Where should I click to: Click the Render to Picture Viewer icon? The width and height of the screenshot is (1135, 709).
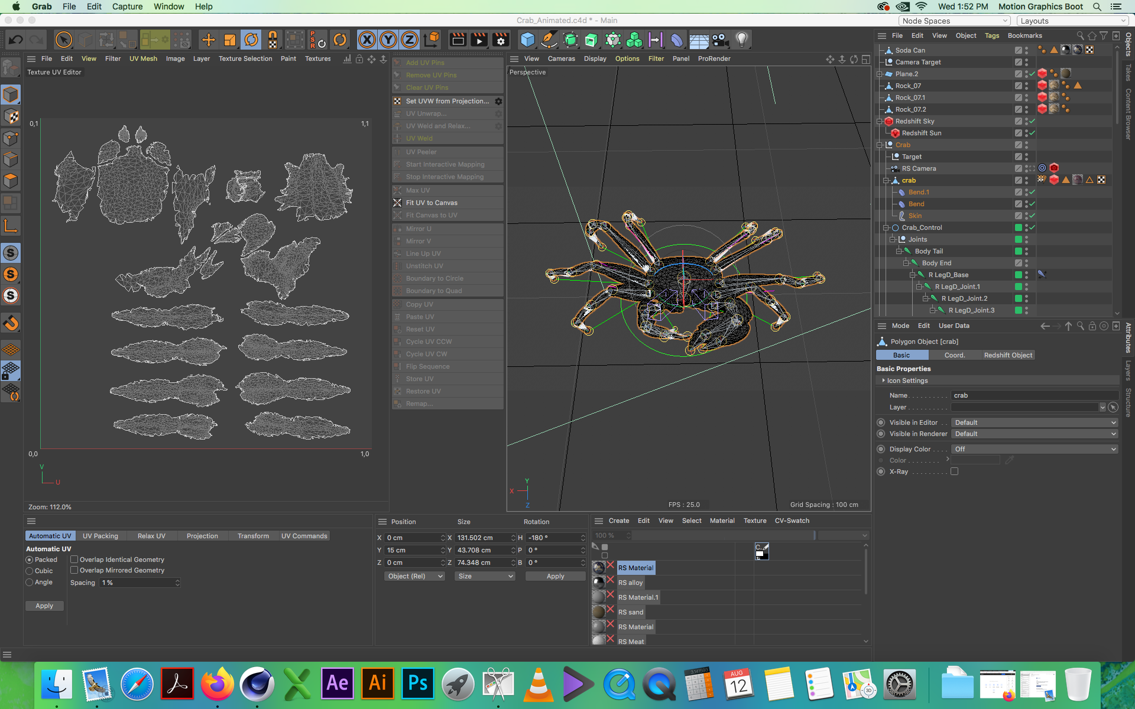click(479, 40)
